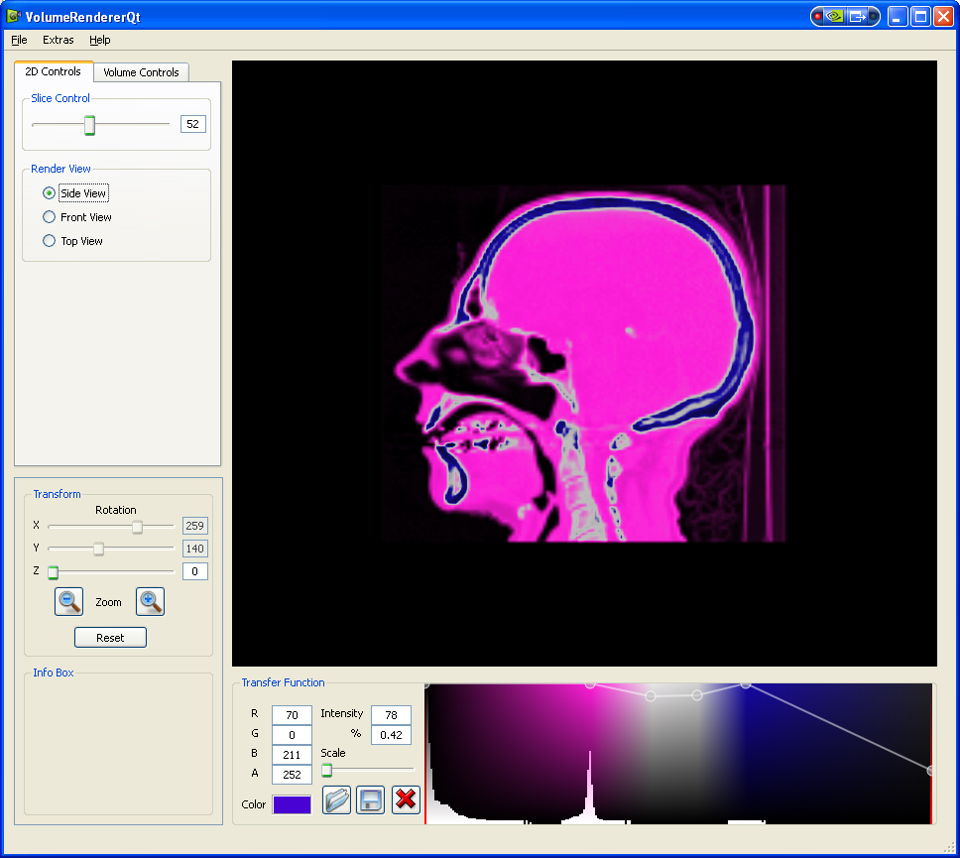Viewport: 960px width, 858px height.
Task: Select the Side View radio button
Action: coord(50,193)
